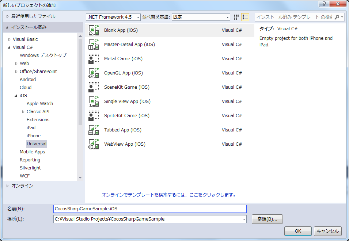
Task: Click the 名前 project name field
Action: pyautogui.click(x=150, y=209)
